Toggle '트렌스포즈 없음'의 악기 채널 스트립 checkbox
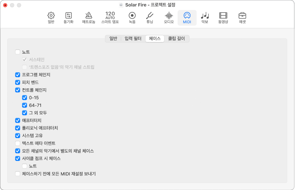 point(24,67)
